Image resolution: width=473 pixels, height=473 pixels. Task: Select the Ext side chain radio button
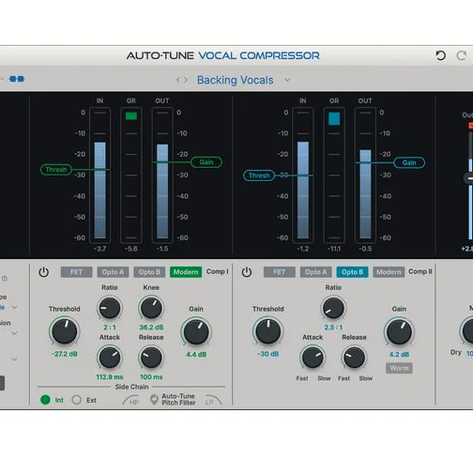(x=77, y=399)
